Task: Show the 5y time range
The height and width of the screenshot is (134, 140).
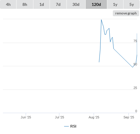Action: pos(131,4)
